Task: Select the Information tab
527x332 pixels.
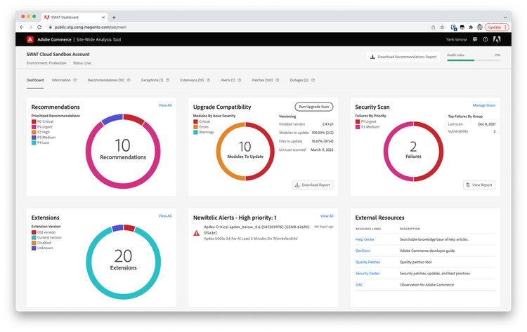Action: coord(61,80)
